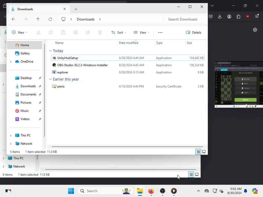Collapse the Earlier this year group
Viewport: 263px width, 197px height.
point(50,79)
